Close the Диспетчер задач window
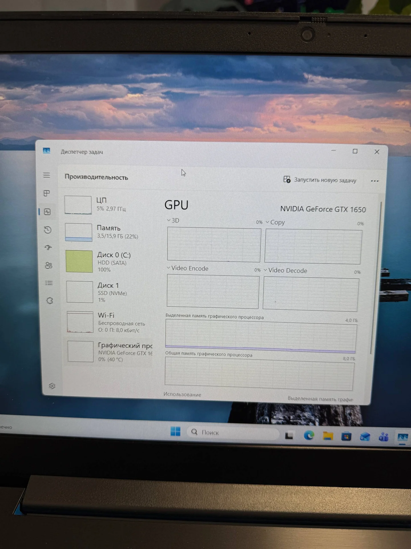Image resolution: width=411 pixels, height=549 pixels. tap(377, 152)
